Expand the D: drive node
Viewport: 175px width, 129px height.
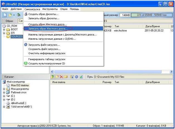tap(4, 99)
